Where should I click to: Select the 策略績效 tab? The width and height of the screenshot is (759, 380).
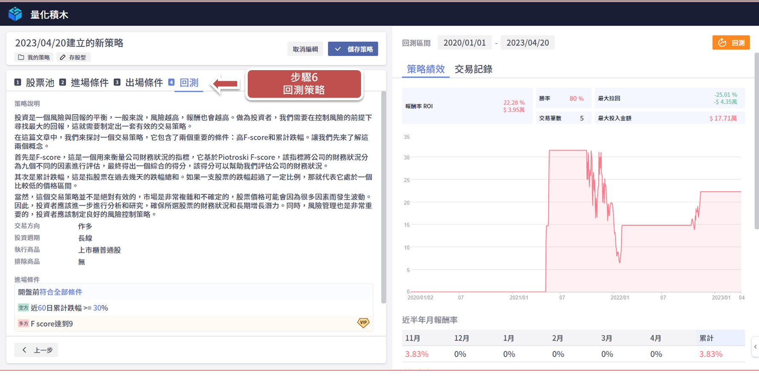point(425,69)
